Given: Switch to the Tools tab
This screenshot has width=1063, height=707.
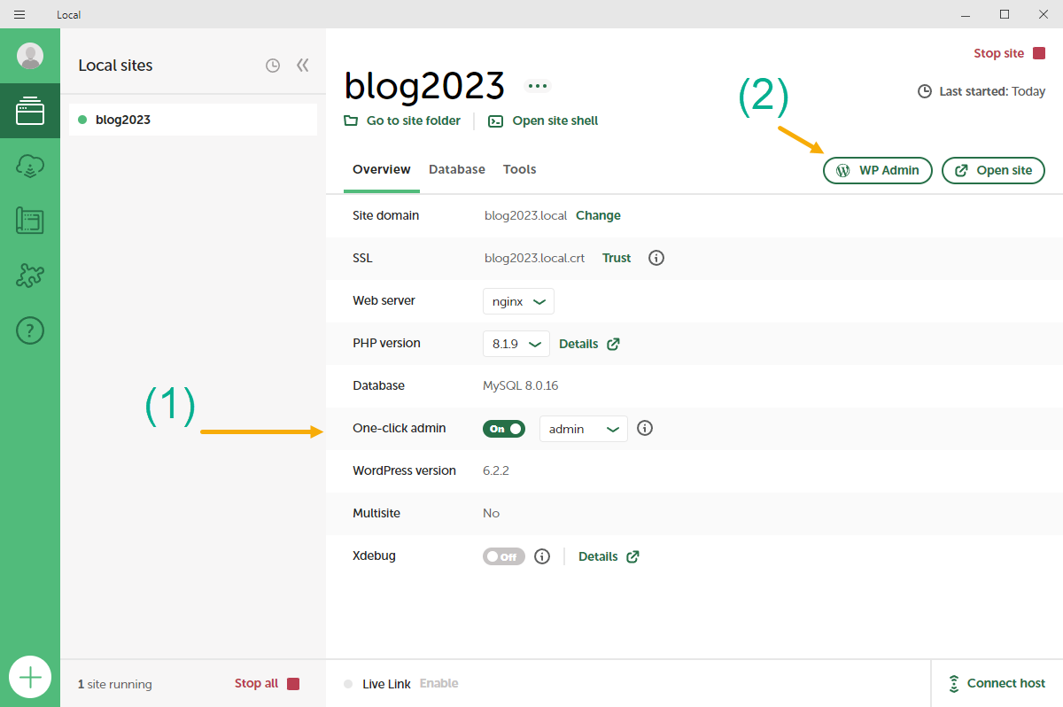Looking at the screenshot, I should [519, 169].
